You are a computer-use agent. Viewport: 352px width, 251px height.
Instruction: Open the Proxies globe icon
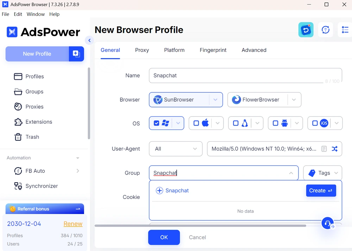(x=18, y=107)
